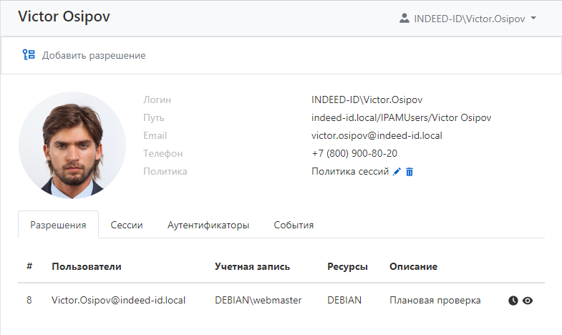The image size is (562, 335).
Task: Click the Пользователи column header
Action: [x=87, y=266]
